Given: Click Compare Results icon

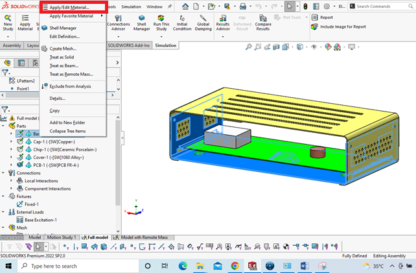Looking at the screenshot, I should 263,23.
